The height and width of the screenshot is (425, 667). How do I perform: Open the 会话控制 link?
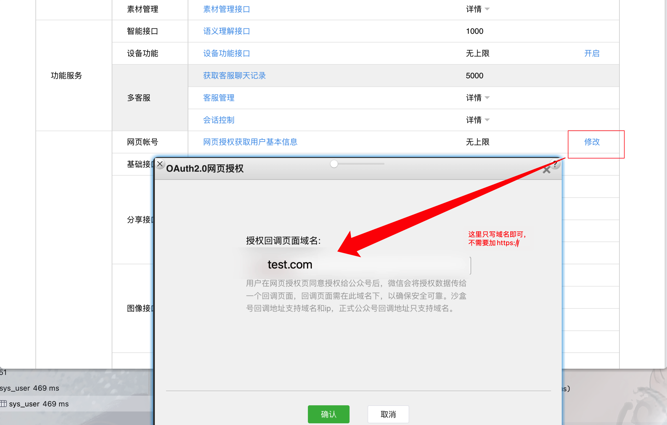(x=219, y=120)
